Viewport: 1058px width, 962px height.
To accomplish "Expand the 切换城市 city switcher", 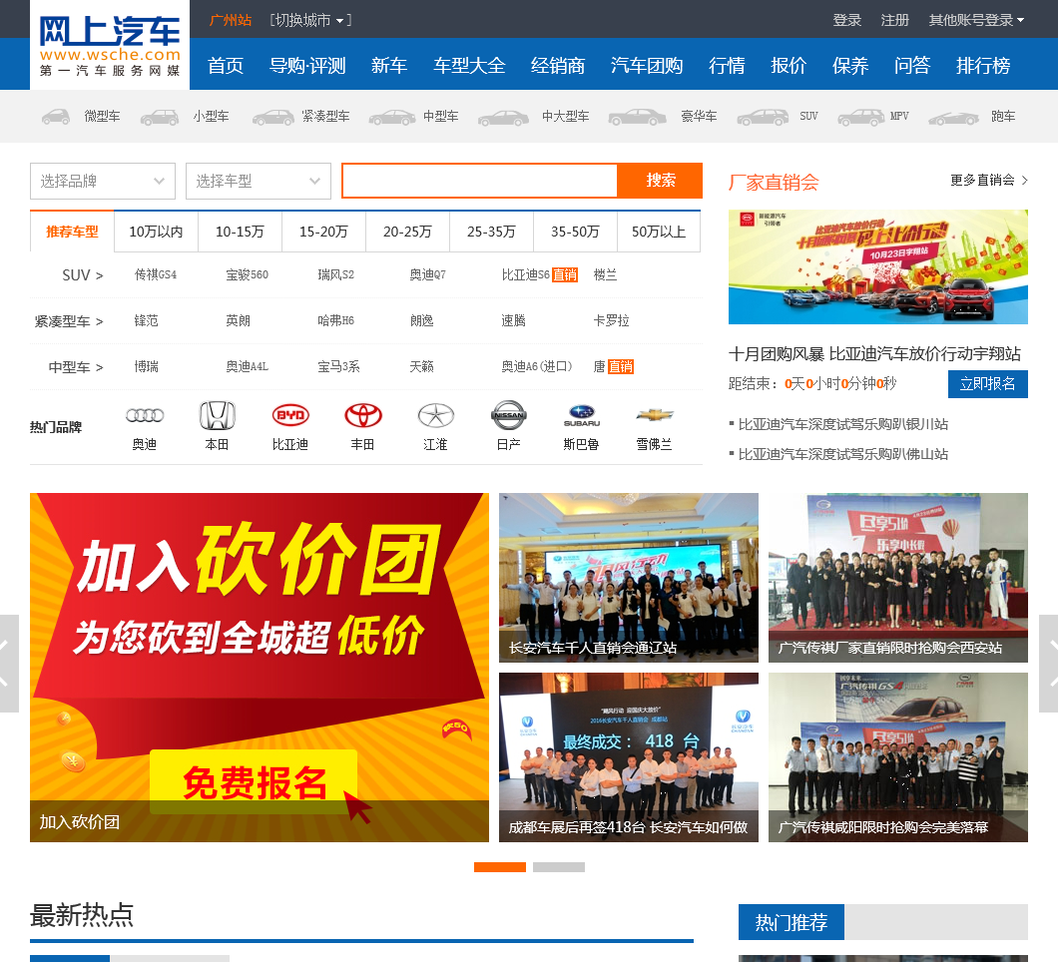I will click(x=311, y=20).
